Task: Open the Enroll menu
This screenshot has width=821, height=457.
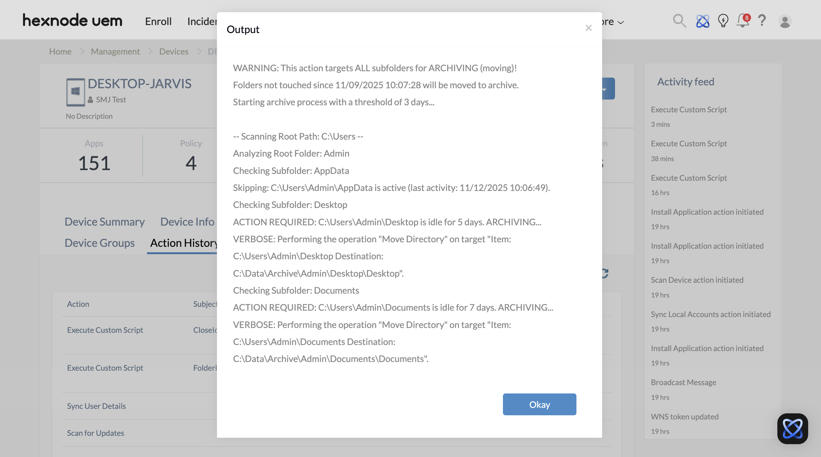Action: 158,22
